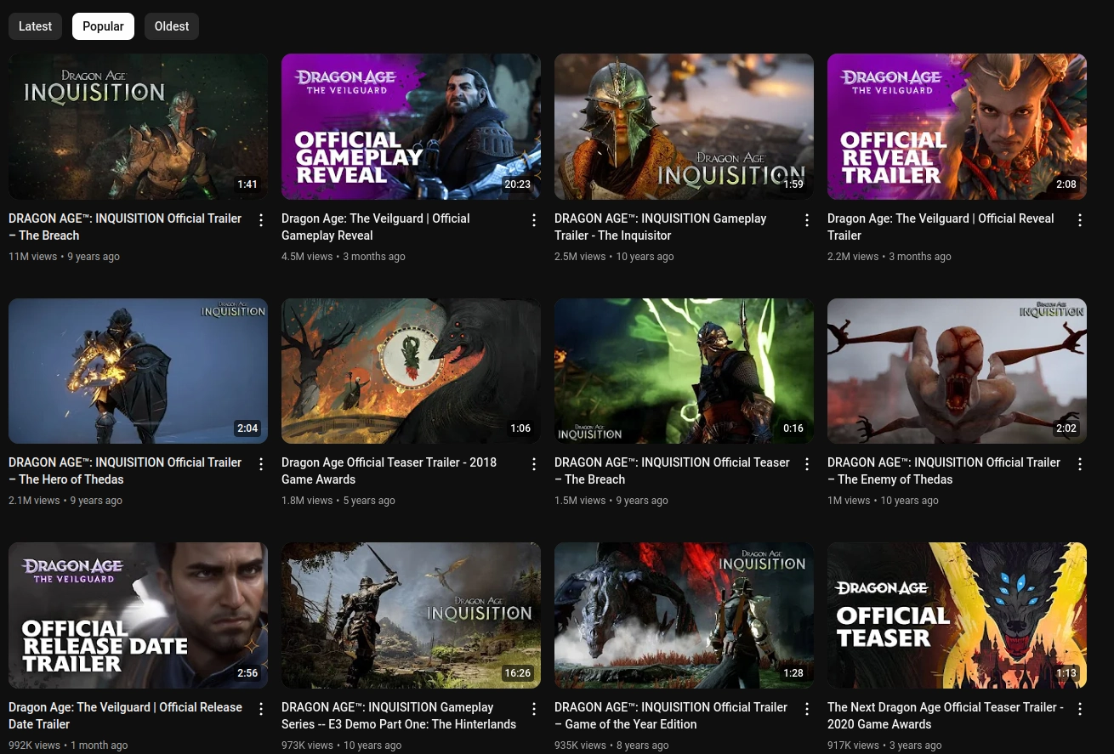
Task: Play the Official Trailer – The Breach thumbnail
Action: (x=138, y=127)
